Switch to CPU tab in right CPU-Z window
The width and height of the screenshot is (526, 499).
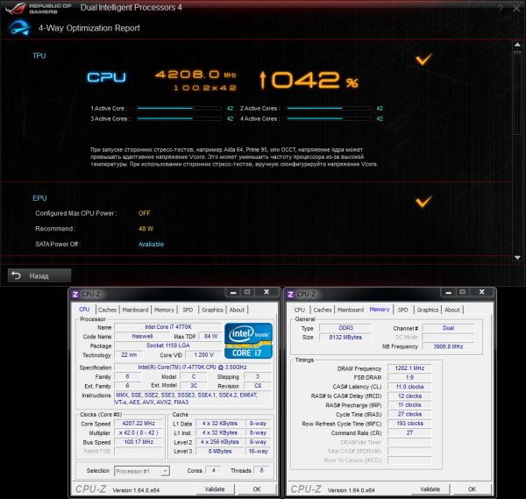300,310
